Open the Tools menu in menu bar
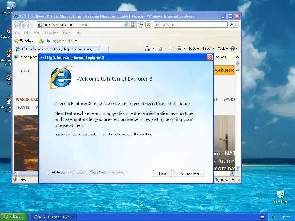Image resolution: width=295 pixels, height=221 pixels. (66, 33)
